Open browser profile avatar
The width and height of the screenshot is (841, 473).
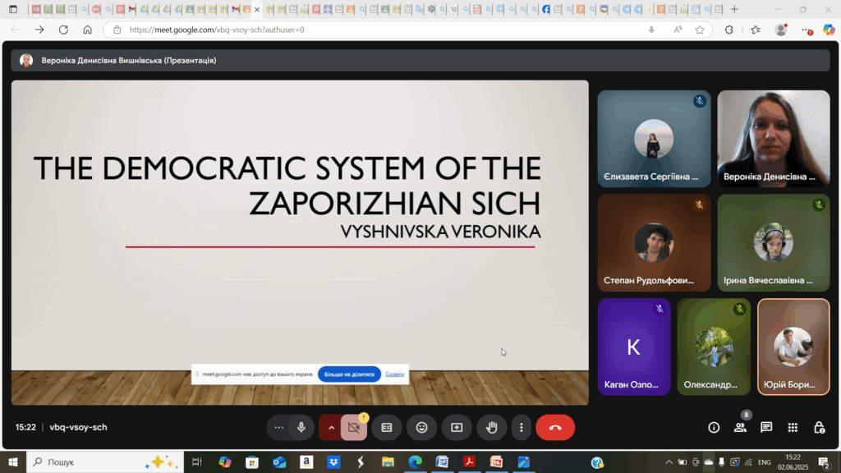(x=781, y=30)
